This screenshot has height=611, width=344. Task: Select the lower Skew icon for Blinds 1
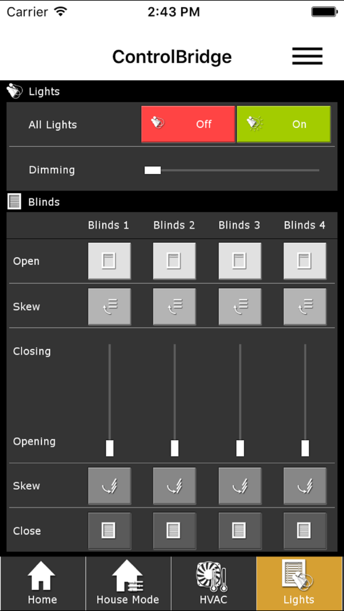(x=109, y=486)
